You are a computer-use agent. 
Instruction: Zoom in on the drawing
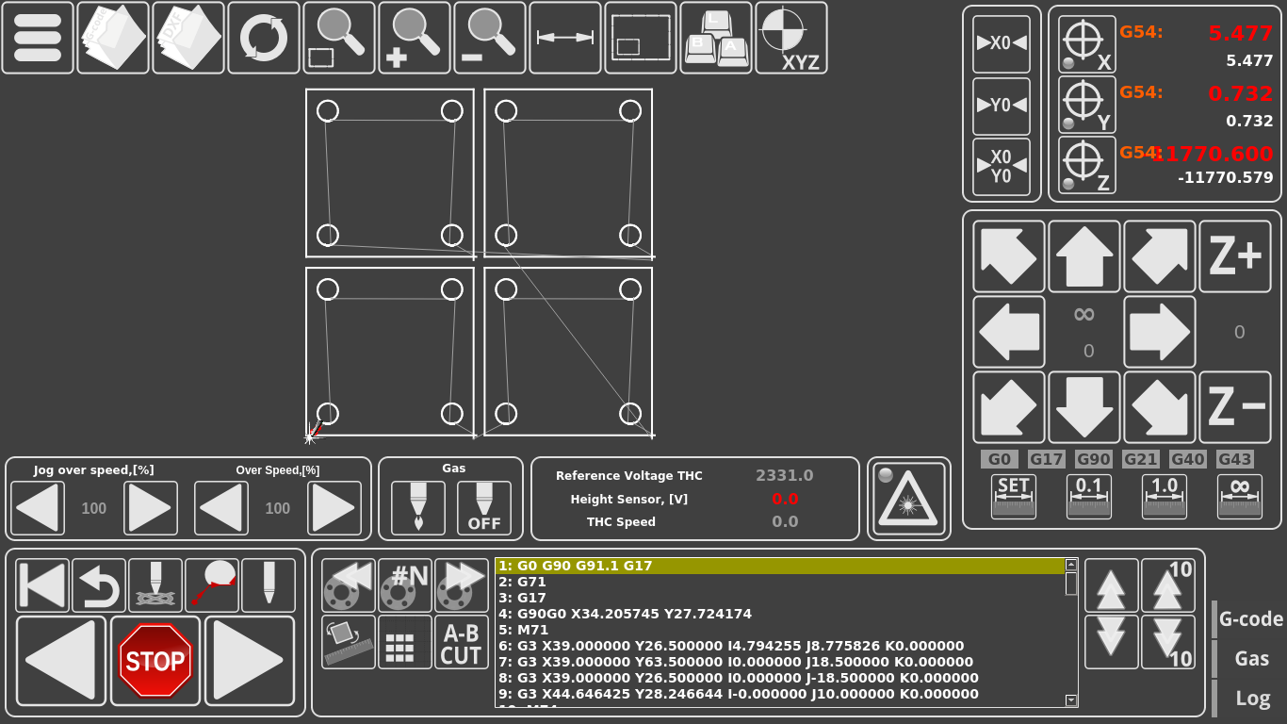[415, 38]
